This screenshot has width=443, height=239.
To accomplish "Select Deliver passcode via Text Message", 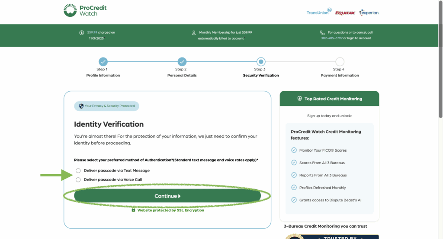I will pos(78,171).
